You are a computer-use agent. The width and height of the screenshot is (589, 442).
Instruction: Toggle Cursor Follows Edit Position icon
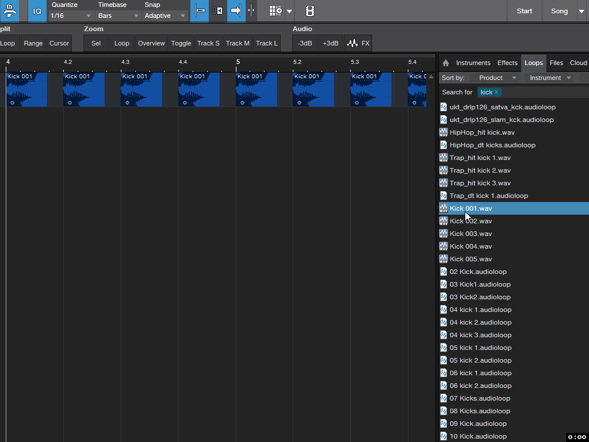coord(251,11)
